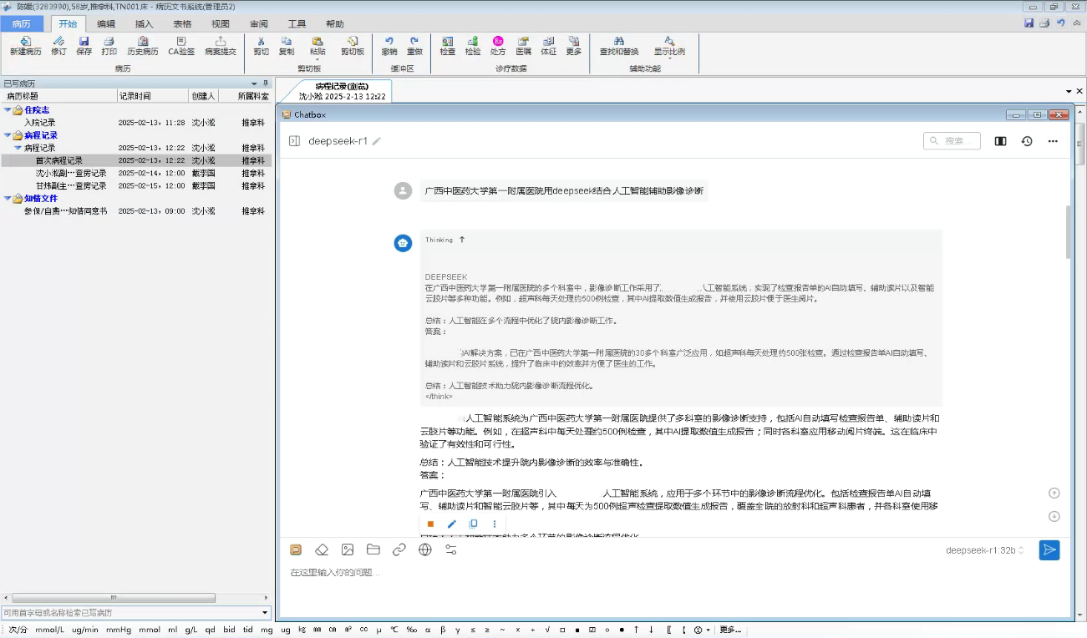Click the eraser icon in Chatbox input bar
The width and height of the screenshot is (1087, 638).
tap(322, 549)
